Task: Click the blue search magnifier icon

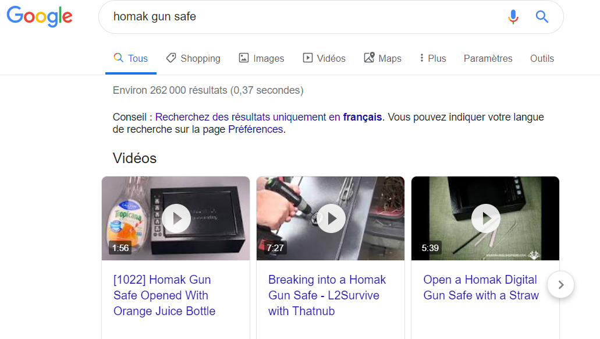Action: pyautogui.click(x=542, y=17)
